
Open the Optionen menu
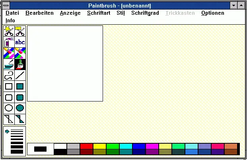coord(213,13)
